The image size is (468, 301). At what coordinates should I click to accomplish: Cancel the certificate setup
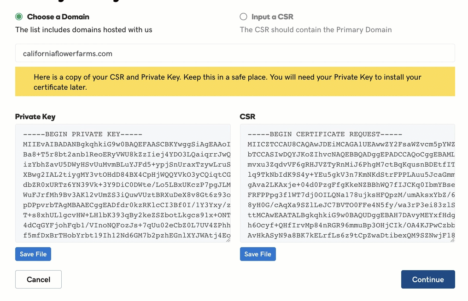pyautogui.click(x=38, y=279)
